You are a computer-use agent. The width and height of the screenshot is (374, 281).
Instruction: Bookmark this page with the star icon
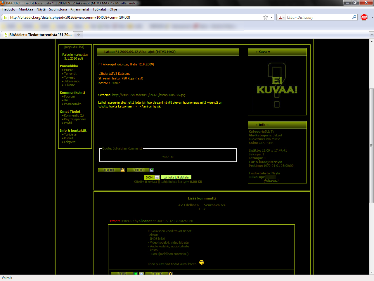(x=265, y=17)
